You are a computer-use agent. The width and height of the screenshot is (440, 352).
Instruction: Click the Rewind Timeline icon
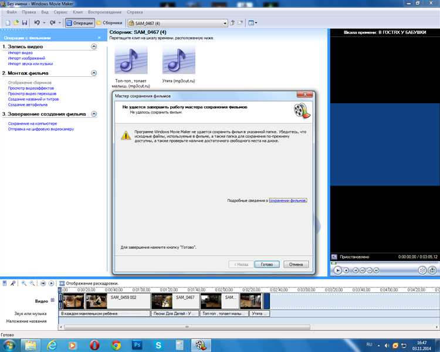coord(43,283)
